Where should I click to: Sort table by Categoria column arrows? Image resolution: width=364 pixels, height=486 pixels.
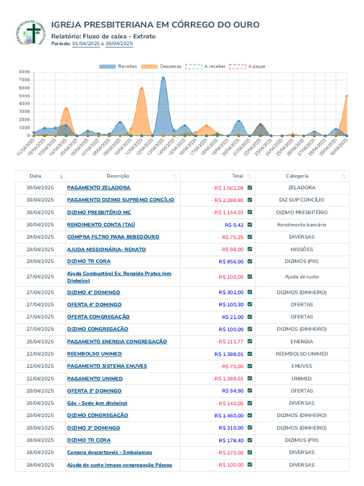click(345, 177)
